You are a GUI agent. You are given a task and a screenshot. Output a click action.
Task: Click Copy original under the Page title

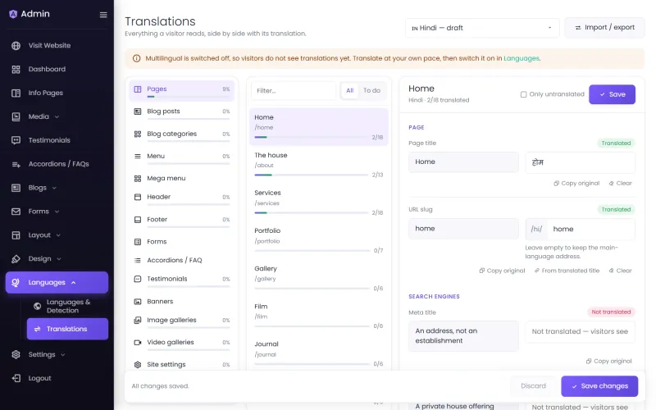[576, 183]
